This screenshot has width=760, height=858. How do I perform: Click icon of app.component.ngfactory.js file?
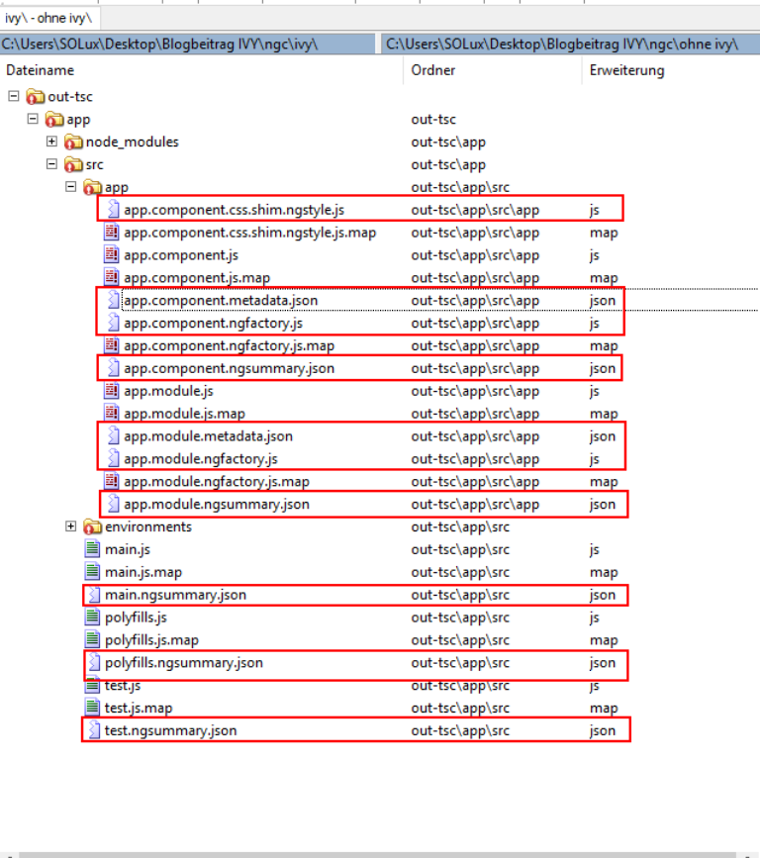point(112,323)
